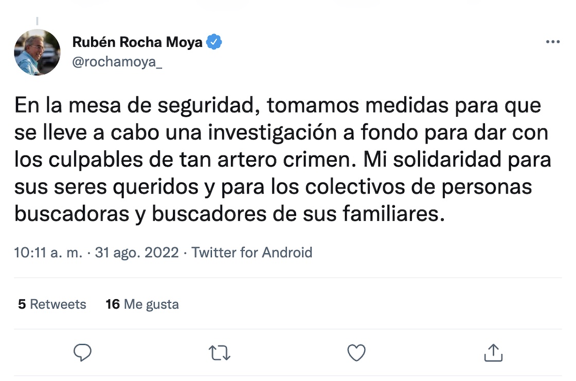This screenshot has width=576, height=381.
Task: Click the share upload icon
Action: 493,353
